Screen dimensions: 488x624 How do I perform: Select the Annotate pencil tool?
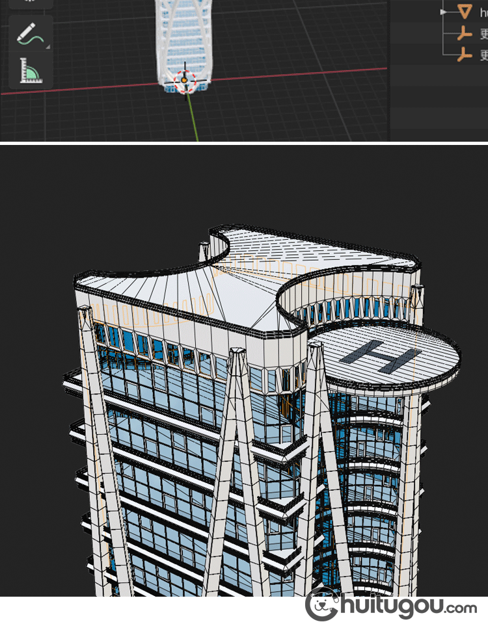pos(31,34)
